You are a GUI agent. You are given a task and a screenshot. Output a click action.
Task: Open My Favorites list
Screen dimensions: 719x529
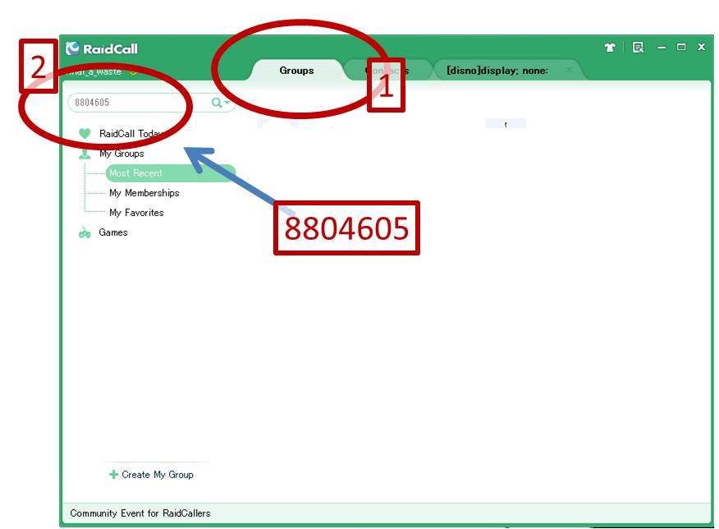click(x=136, y=213)
